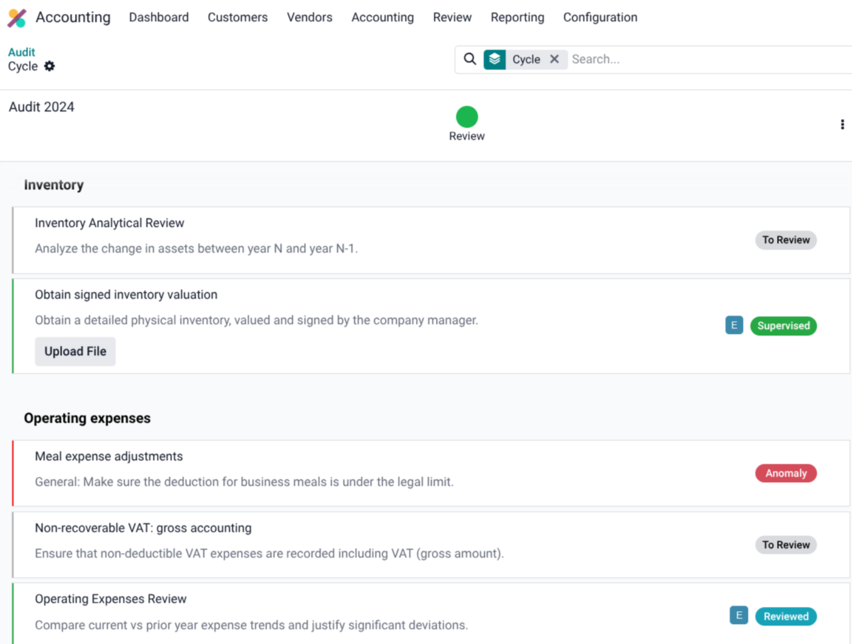Viewport: 852px width, 644px height.
Task: Click the search magnifier icon
Action: pos(470,59)
